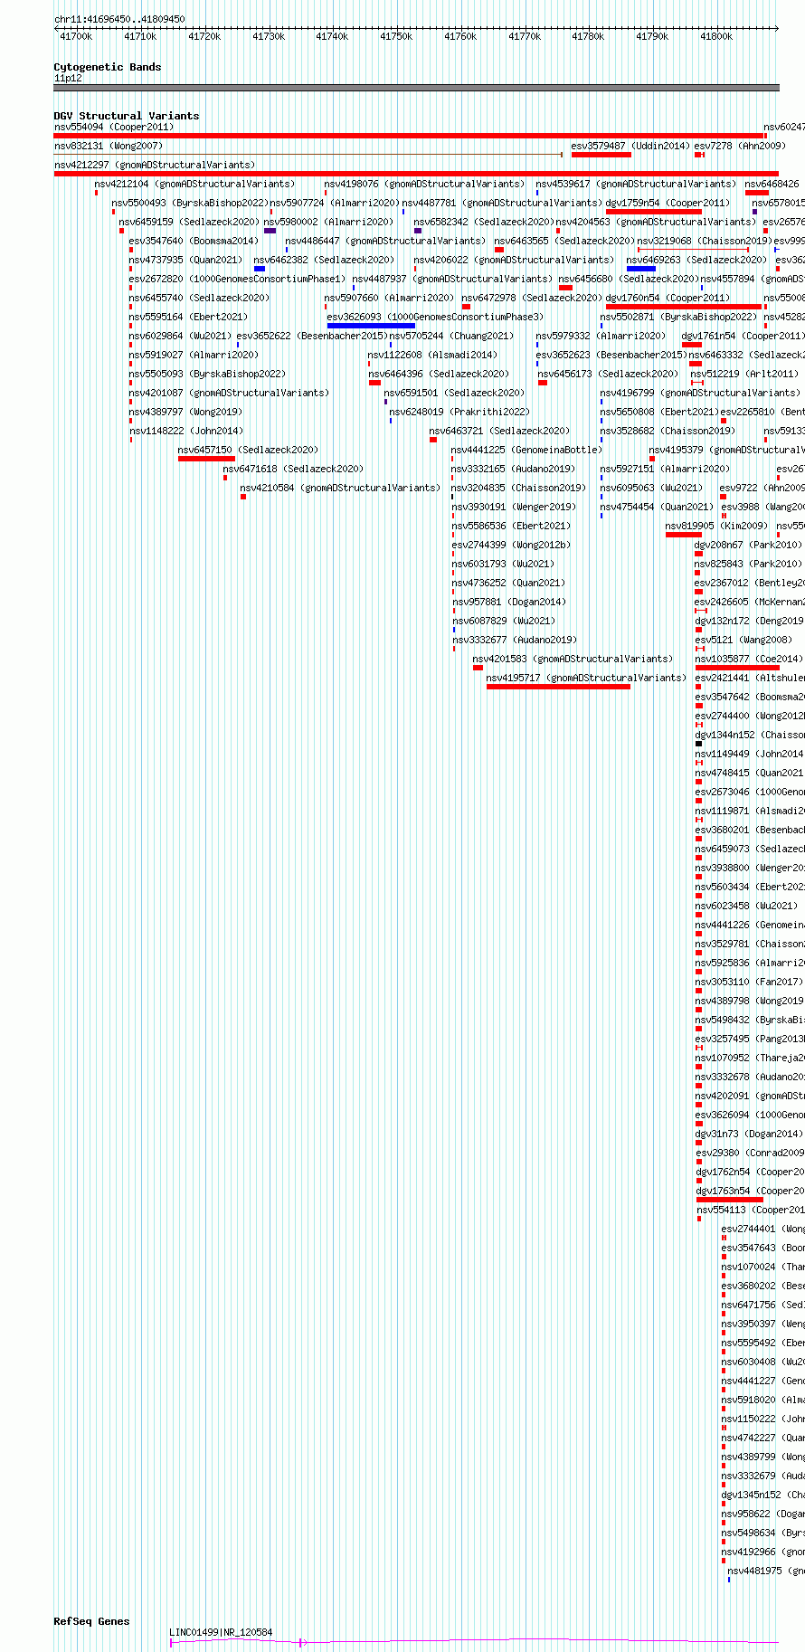Select nsv4737935 (Quan2021) label
805x1652 pixels.
(x=185, y=261)
